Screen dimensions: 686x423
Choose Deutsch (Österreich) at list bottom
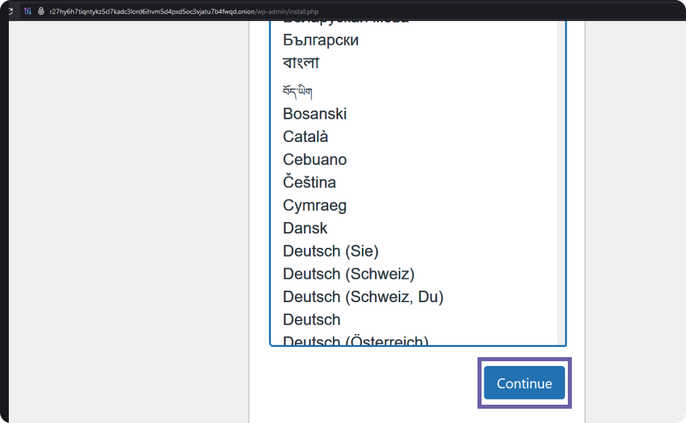(355, 341)
